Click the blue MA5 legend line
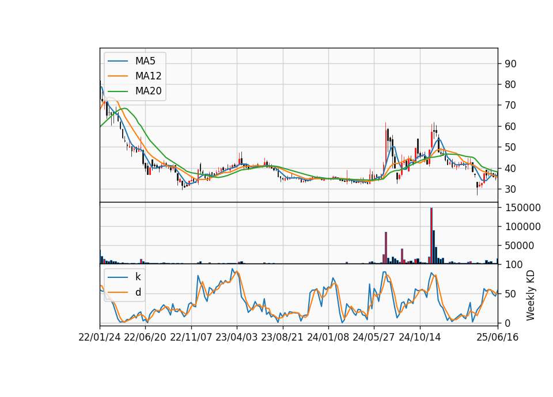This screenshot has height=397, width=553. (x=118, y=61)
